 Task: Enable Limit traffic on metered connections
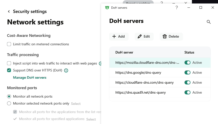point(9,44)
